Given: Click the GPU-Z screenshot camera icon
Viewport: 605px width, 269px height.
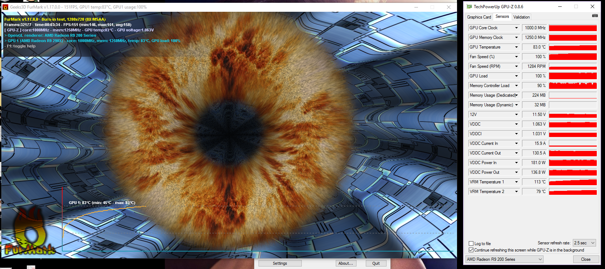Looking at the screenshot, I should 595,16.
